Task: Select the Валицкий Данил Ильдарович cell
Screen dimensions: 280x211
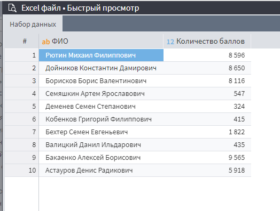Action: pyautogui.click(x=101, y=145)
